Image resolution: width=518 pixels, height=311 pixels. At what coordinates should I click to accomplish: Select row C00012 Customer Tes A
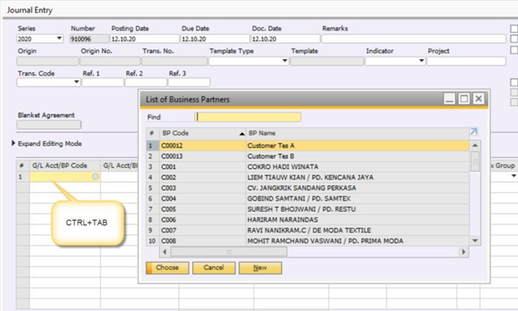pos(308,145)
